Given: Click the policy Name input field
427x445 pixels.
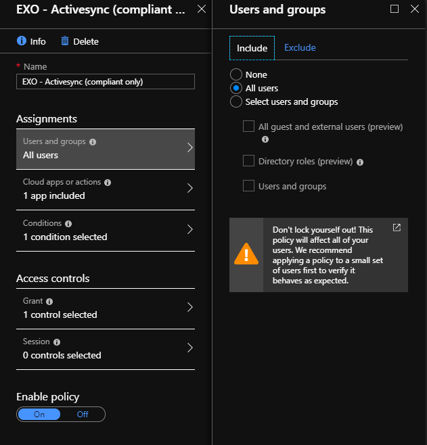Looking at the screenshot, I should (x=106, y=82).
